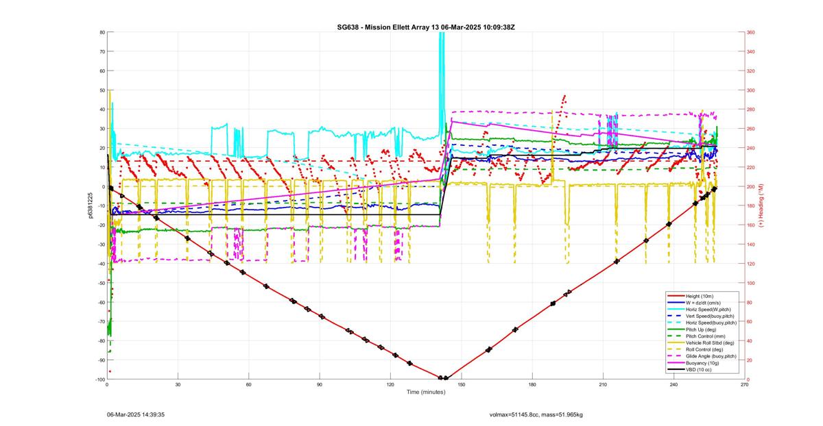Click x-axis tick label '30'
Viewport: 823px width, 426px height.
pos(178,385)
